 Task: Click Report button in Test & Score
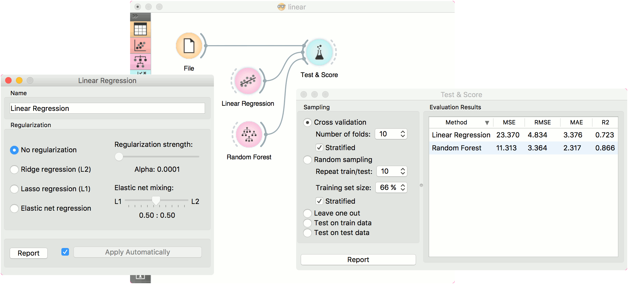[358, 260]
